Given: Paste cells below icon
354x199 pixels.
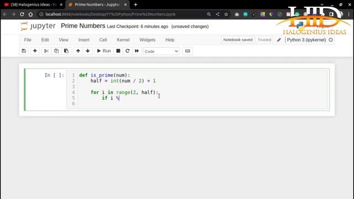Looking at the screenshot, I should 66,51.
